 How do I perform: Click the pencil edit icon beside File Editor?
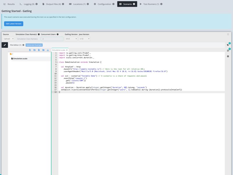tap(5, 45)
